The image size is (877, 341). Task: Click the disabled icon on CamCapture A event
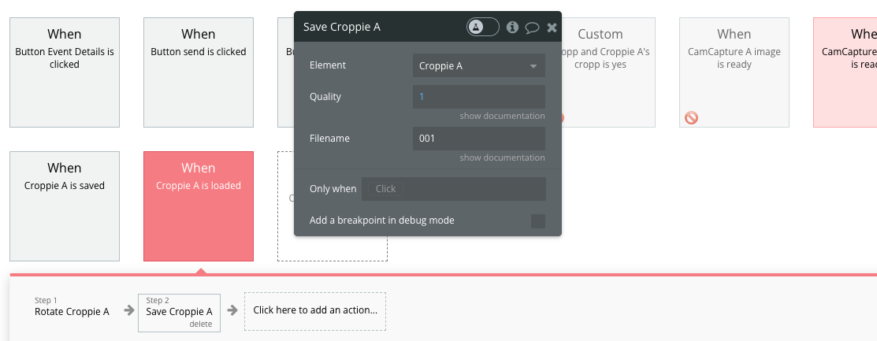click(691, 117)
